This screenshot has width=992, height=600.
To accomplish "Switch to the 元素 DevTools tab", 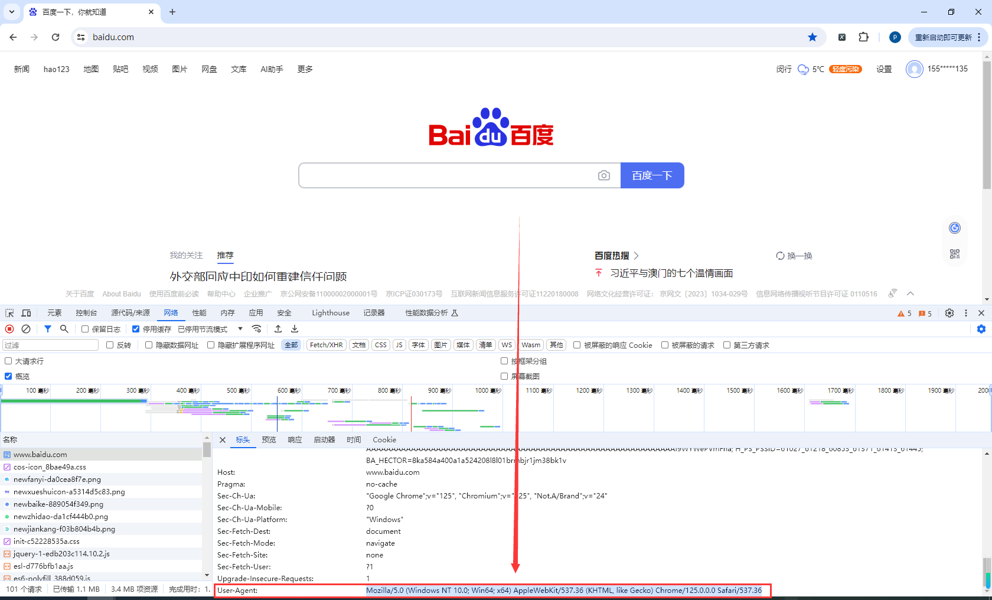I will [54, 313].
